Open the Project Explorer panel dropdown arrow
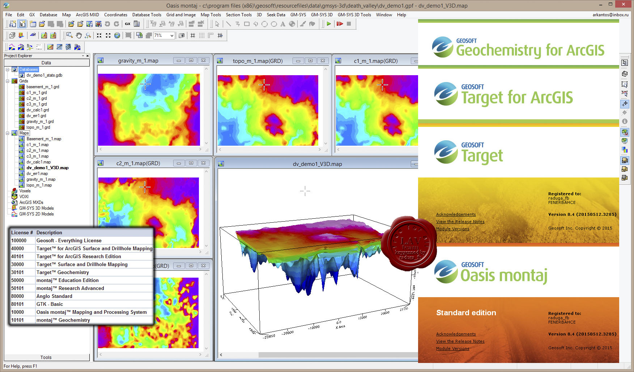 pyautogui.click(x=83, y=56)
